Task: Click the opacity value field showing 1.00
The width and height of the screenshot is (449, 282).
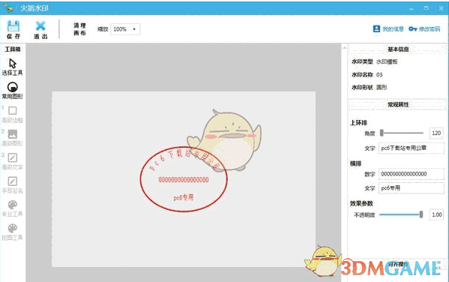Action: tap(436, 214)
